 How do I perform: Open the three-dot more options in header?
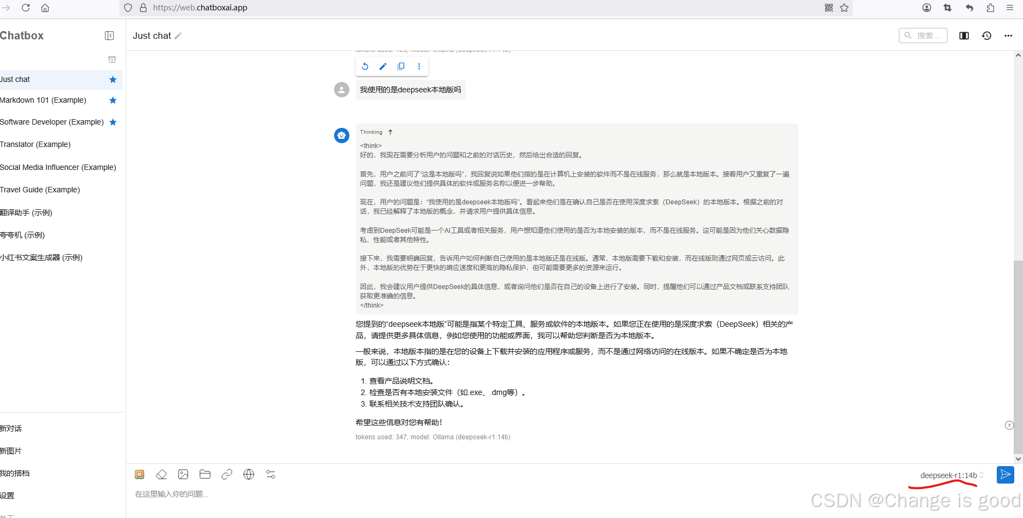tap(1008, 36)
